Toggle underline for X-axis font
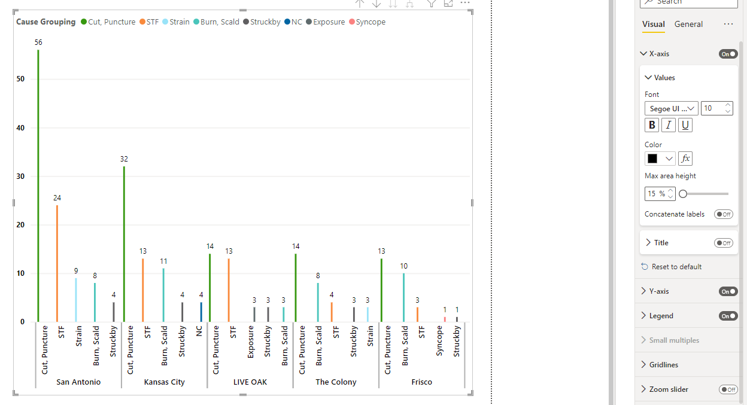This screenshot has width=747, height=405. (x=685, y=125)
